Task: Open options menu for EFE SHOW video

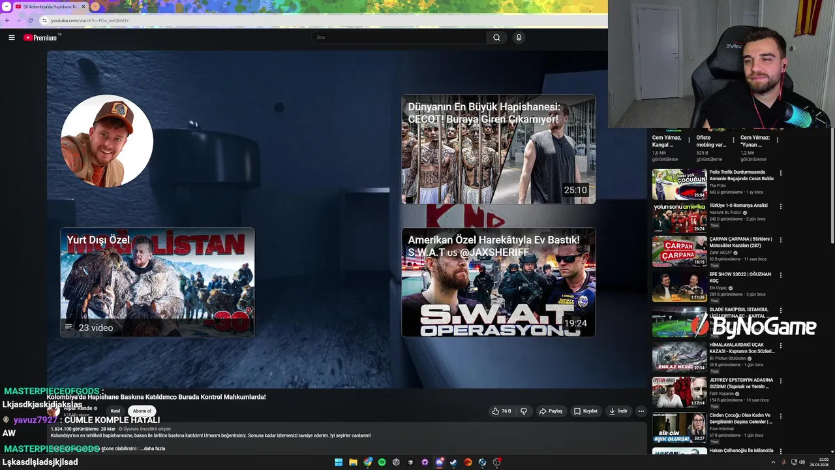Action: [x=780, y=275]
